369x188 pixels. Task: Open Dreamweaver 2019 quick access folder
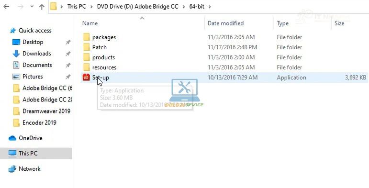[x=46, y=111]
